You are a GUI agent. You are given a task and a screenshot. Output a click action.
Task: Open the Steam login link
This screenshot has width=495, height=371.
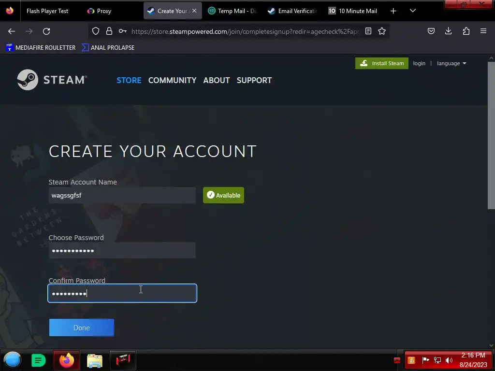(x=419, y=63)
